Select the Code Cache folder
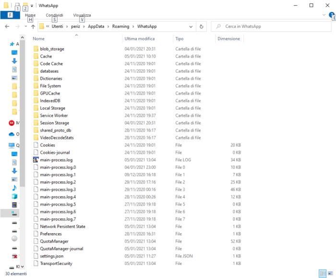336x278 pixels. (51, 64)
